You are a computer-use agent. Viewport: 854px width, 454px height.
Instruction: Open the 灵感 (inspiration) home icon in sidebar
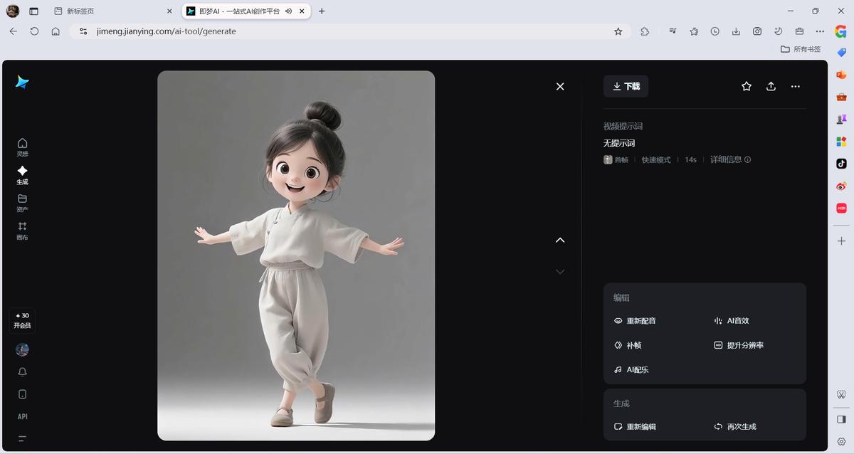(22, 147)
